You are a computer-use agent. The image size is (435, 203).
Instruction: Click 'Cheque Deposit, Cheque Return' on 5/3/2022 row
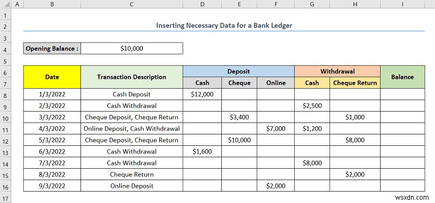point(132,140)
